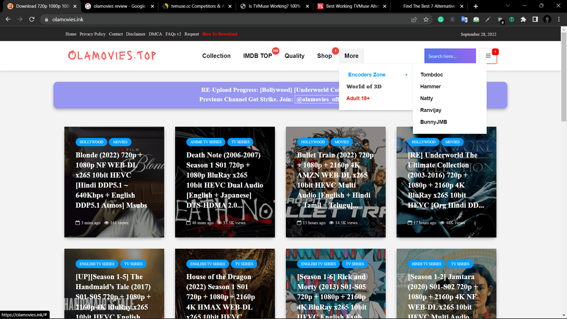Switch to Best Working TVMuse Alternatives tab

pos(352,6)
